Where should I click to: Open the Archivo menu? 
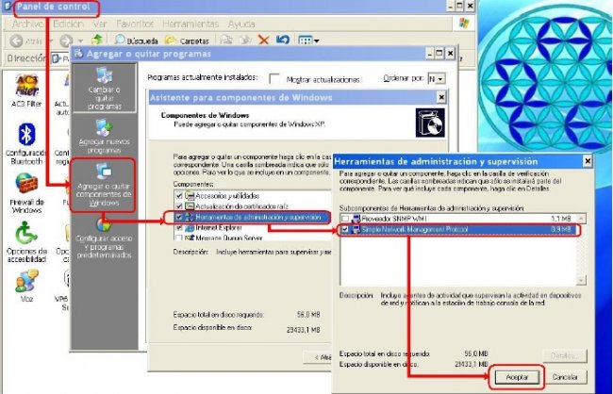click(27, 24)
